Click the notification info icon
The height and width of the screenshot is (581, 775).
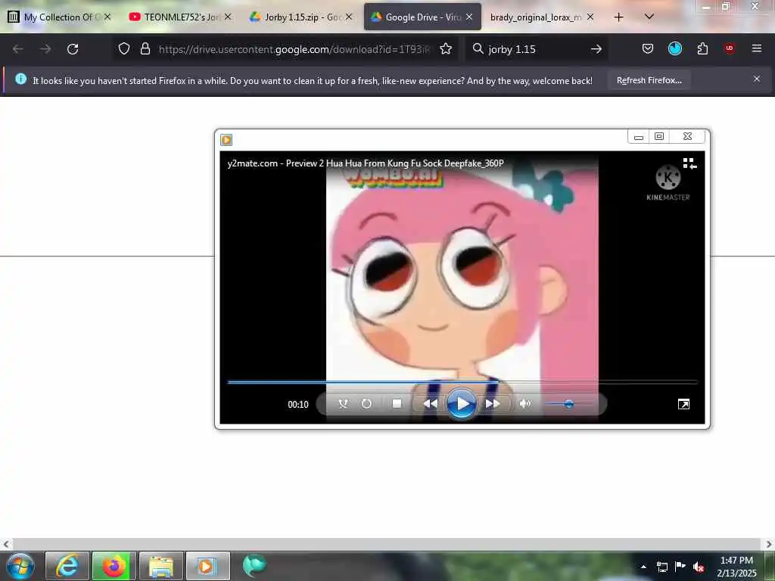(x=20, y=79)
